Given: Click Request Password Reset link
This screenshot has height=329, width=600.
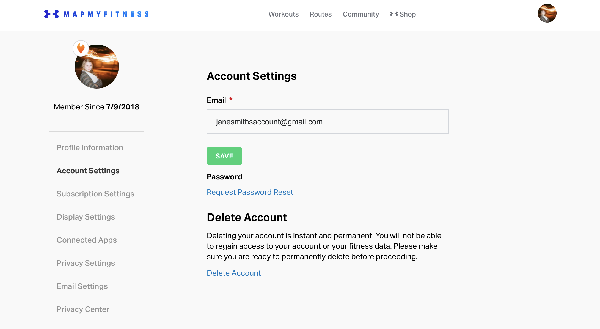Looking at the screenshot, I should pos(250,192).
